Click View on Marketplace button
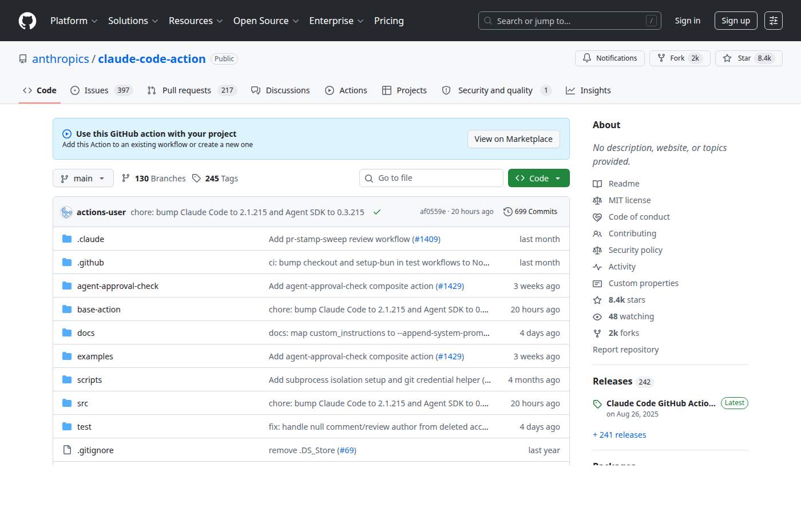The image size is (801, 515). (x=513, y=139)
